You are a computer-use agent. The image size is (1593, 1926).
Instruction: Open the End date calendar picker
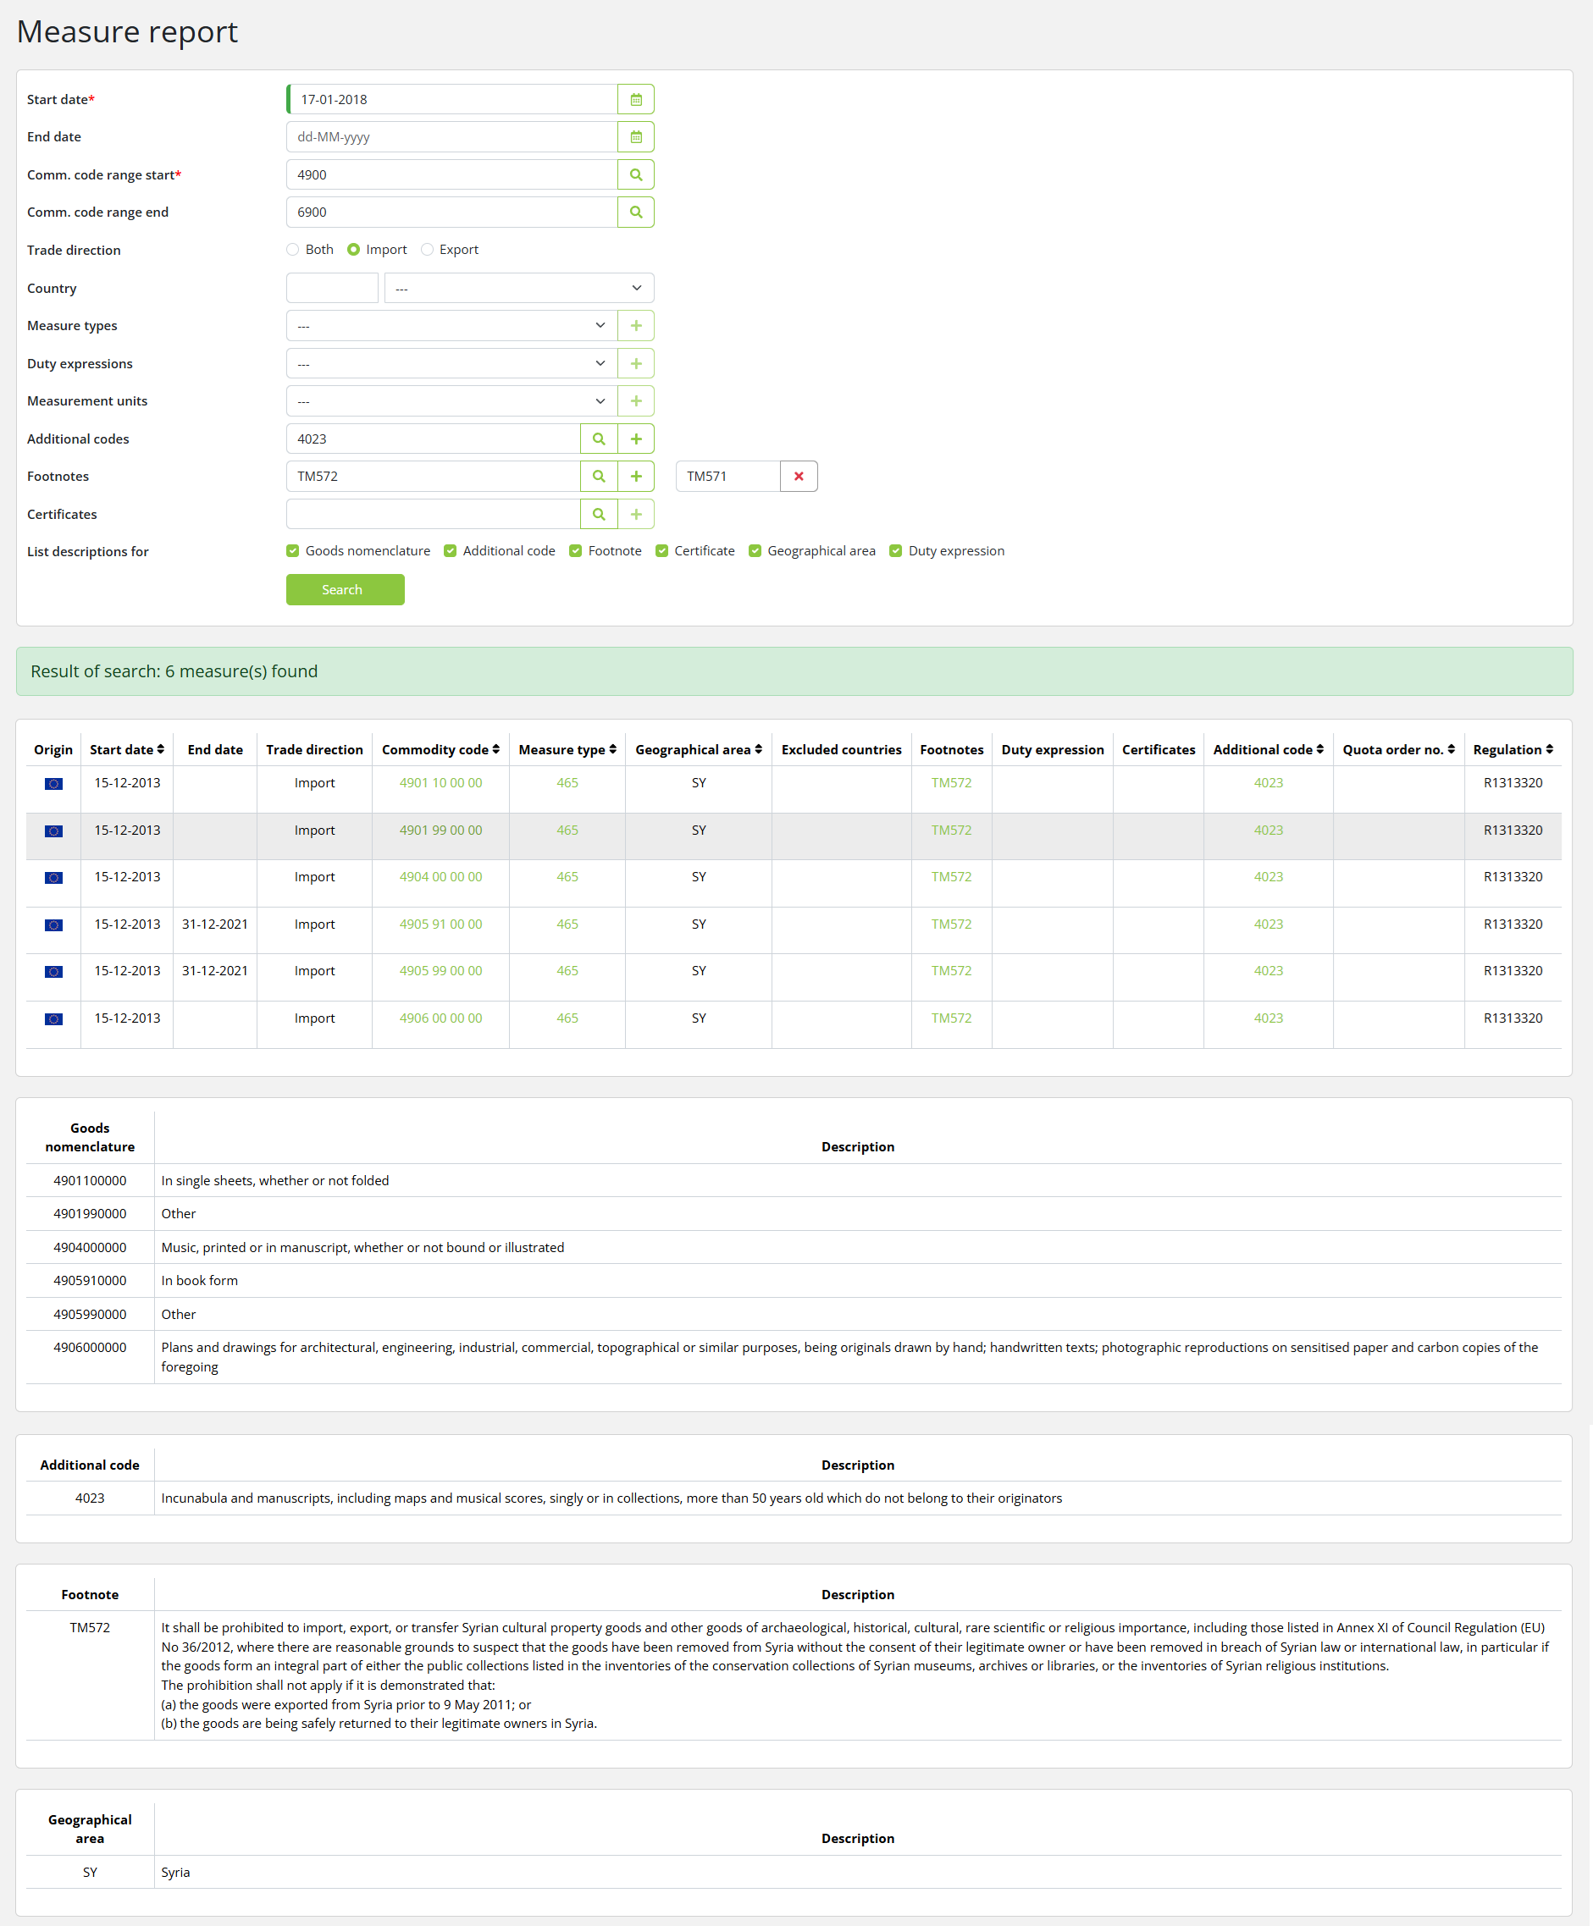coord(635,136)
